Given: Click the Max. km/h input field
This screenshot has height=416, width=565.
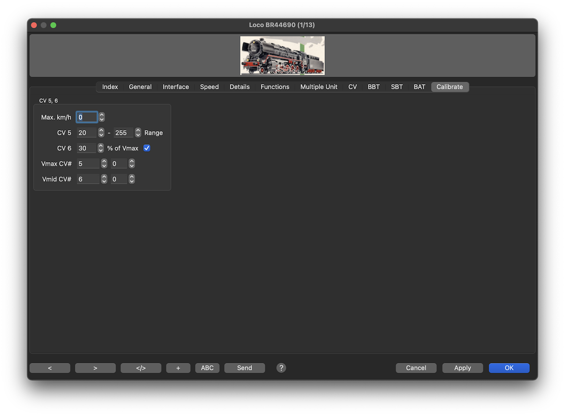Looking at the screenshot, I should click(87, 117).
